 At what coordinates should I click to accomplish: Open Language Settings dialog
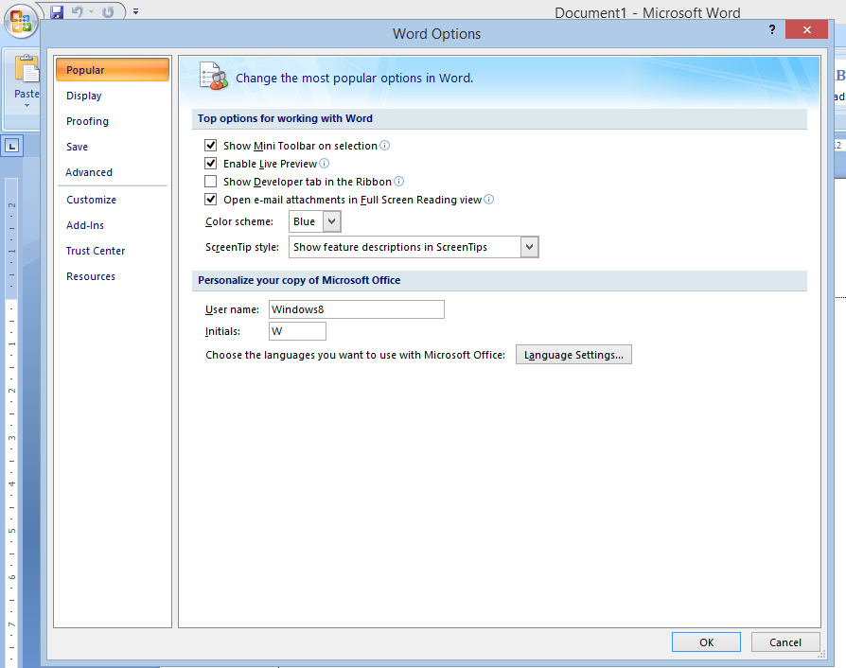(x=573, y=355)
